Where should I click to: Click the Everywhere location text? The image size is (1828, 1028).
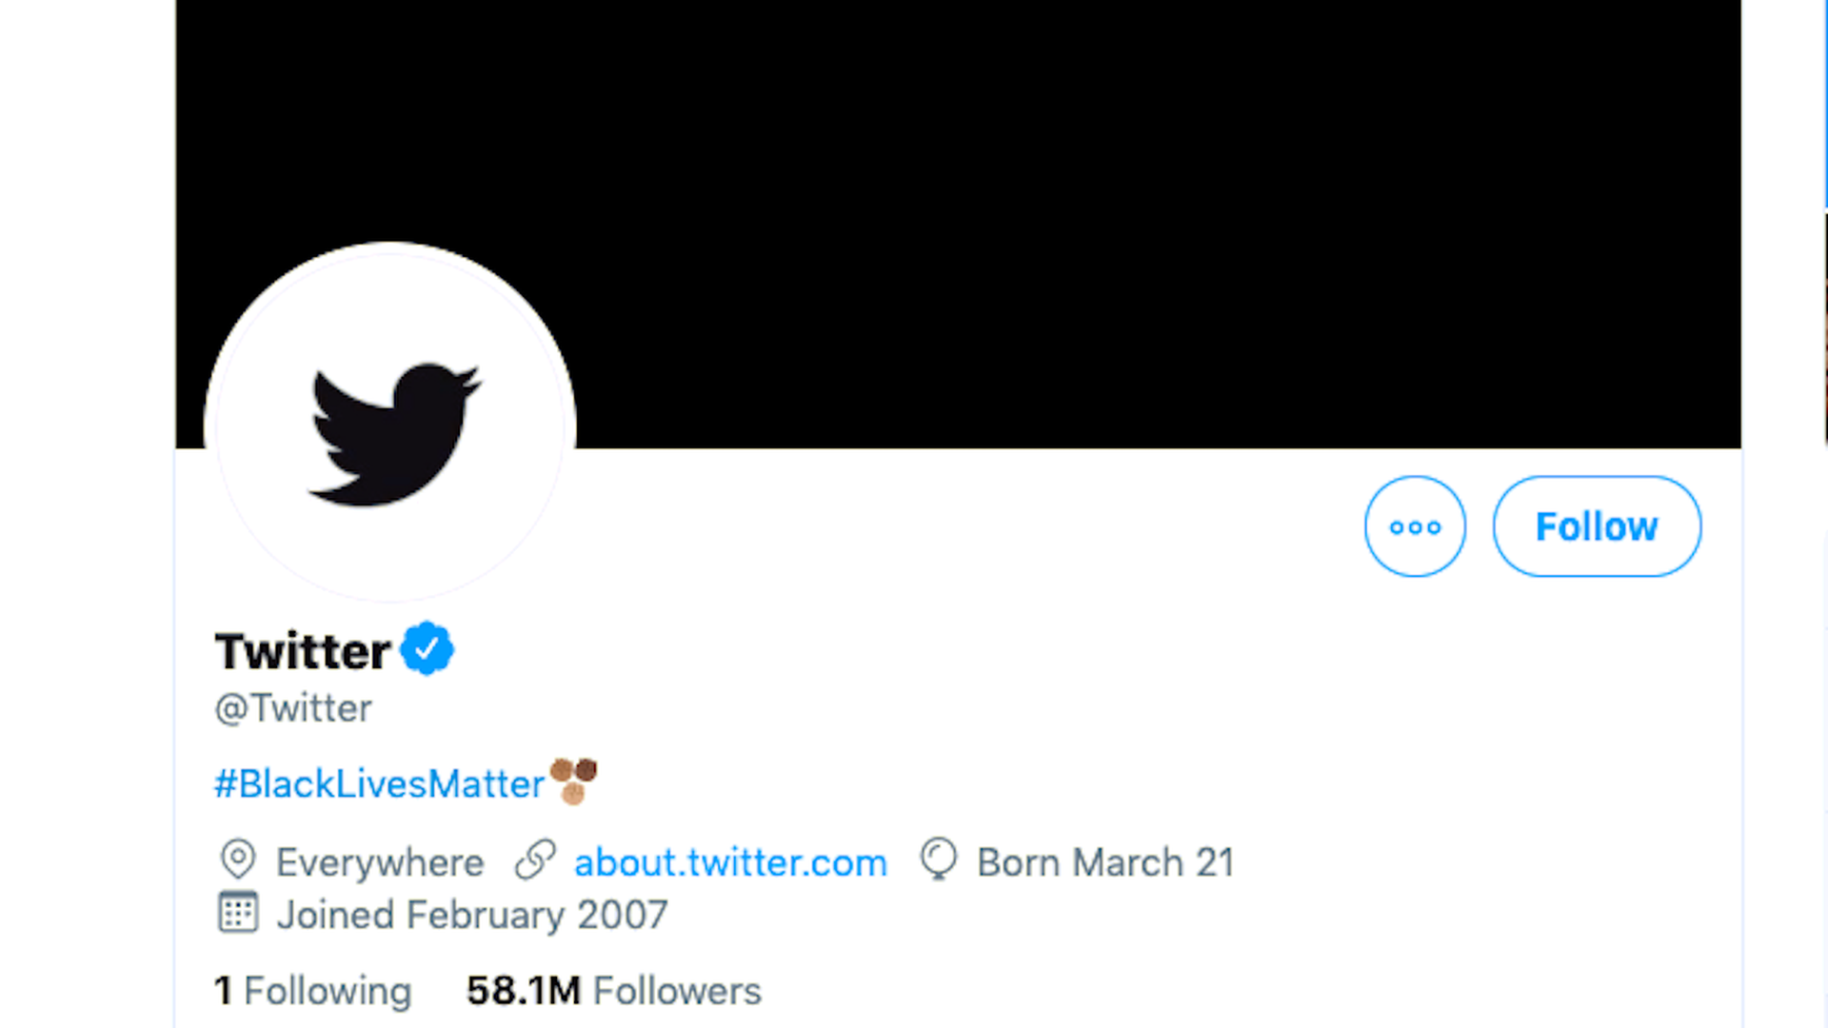click(x=380, y=862)
